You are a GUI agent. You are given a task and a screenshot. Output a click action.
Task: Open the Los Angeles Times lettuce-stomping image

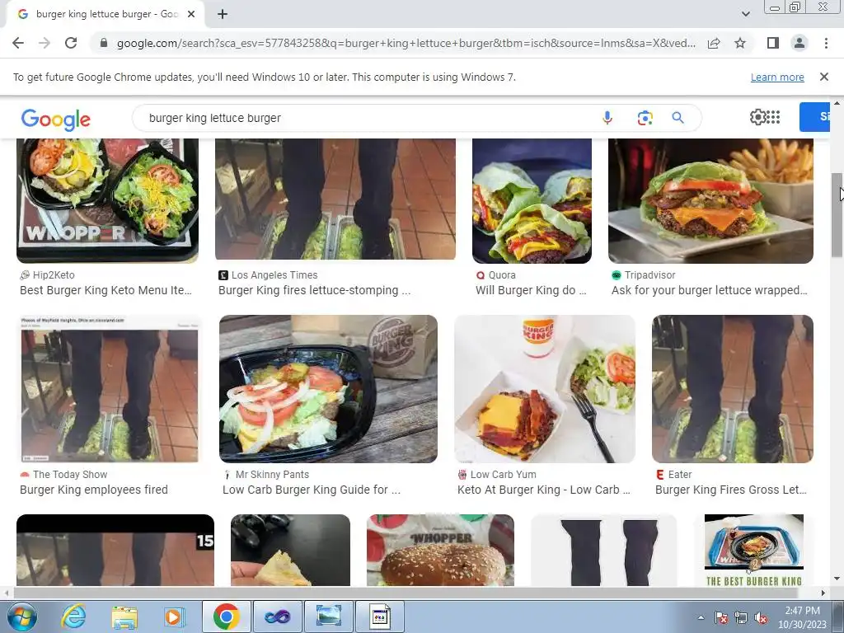335,199
